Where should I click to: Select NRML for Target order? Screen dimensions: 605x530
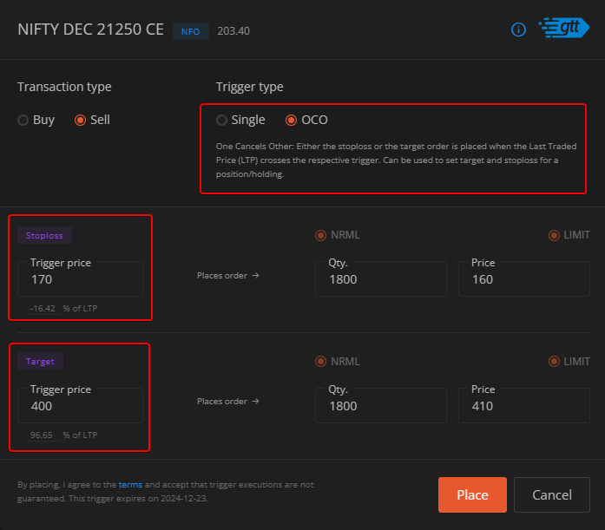tap(338, 362)
